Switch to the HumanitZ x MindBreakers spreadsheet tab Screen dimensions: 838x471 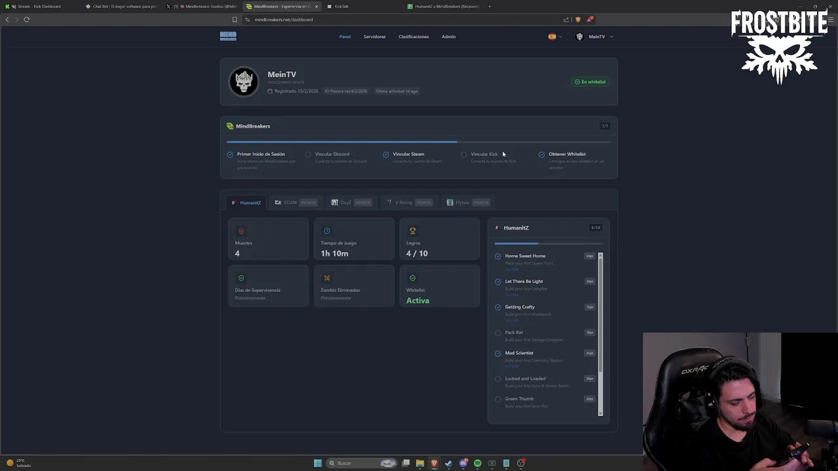tap(443, 7)
